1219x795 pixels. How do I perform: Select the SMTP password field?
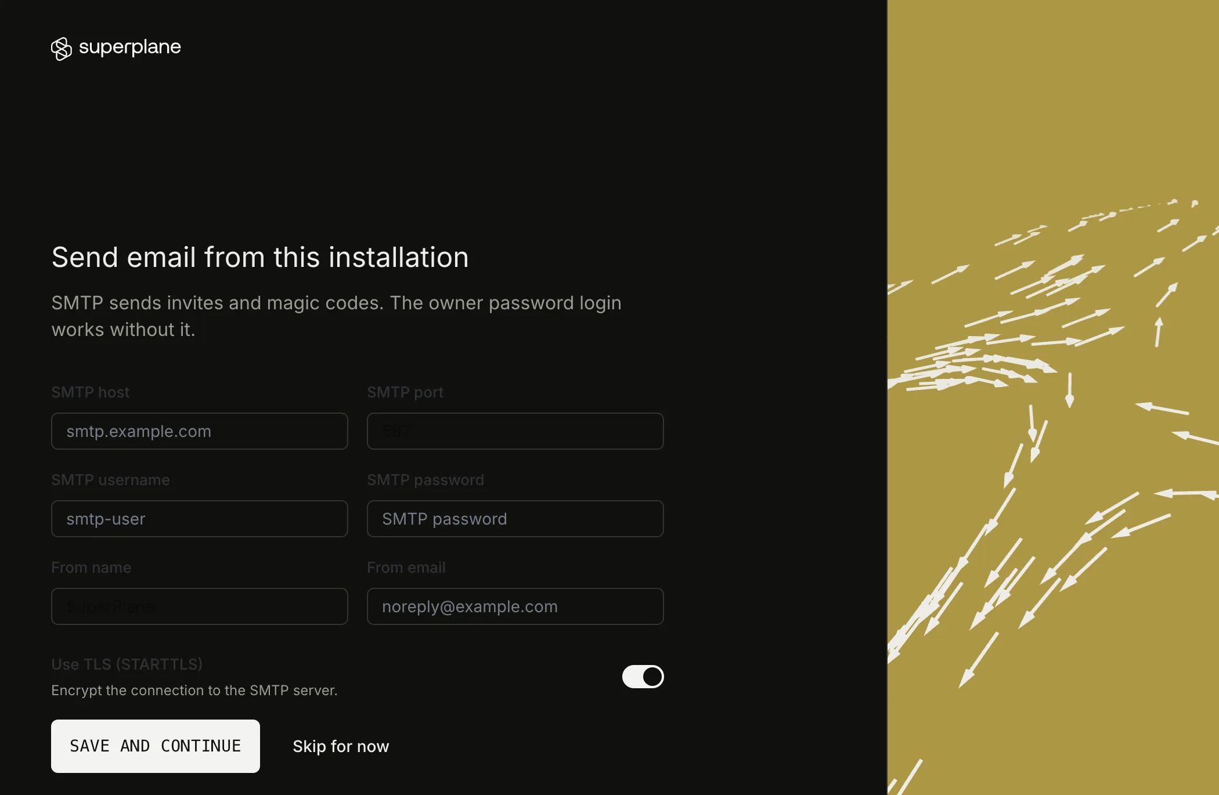click(x=515, y=519)
